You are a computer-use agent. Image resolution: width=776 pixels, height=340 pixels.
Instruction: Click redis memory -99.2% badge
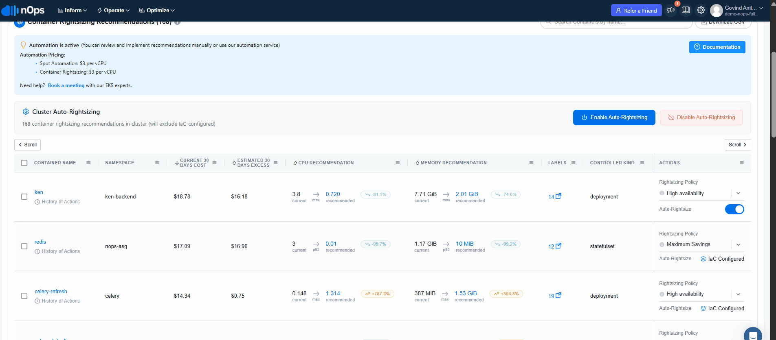click(x=506, y=244)
